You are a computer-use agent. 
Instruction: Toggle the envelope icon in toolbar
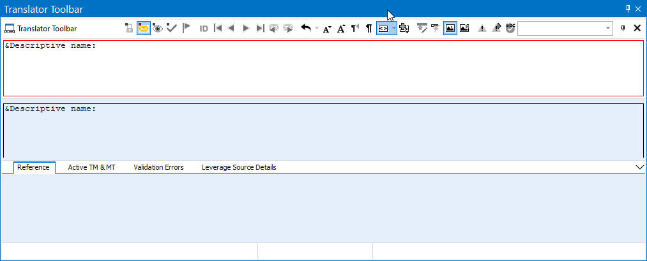point(143,28)
